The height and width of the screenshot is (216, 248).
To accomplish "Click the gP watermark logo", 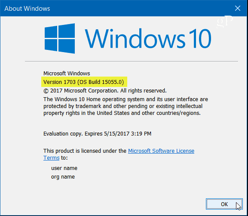I will [225, 22].
